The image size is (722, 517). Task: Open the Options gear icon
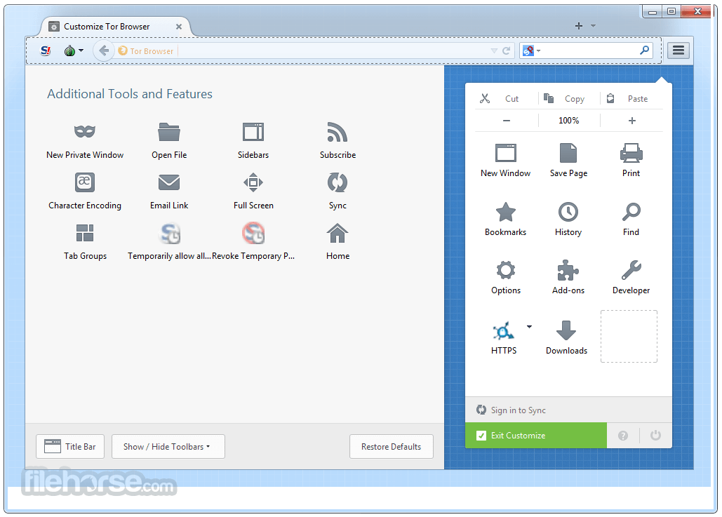[506, 270]
